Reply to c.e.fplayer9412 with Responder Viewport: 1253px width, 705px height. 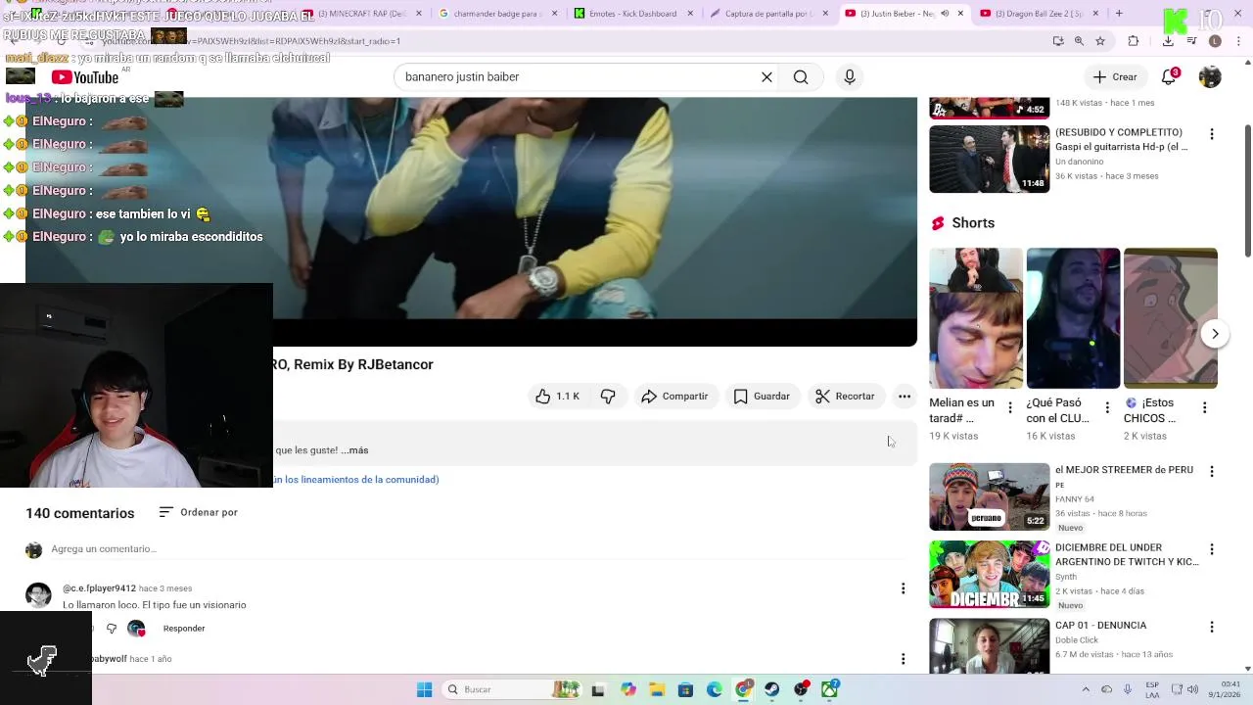(x=184, y=629)
